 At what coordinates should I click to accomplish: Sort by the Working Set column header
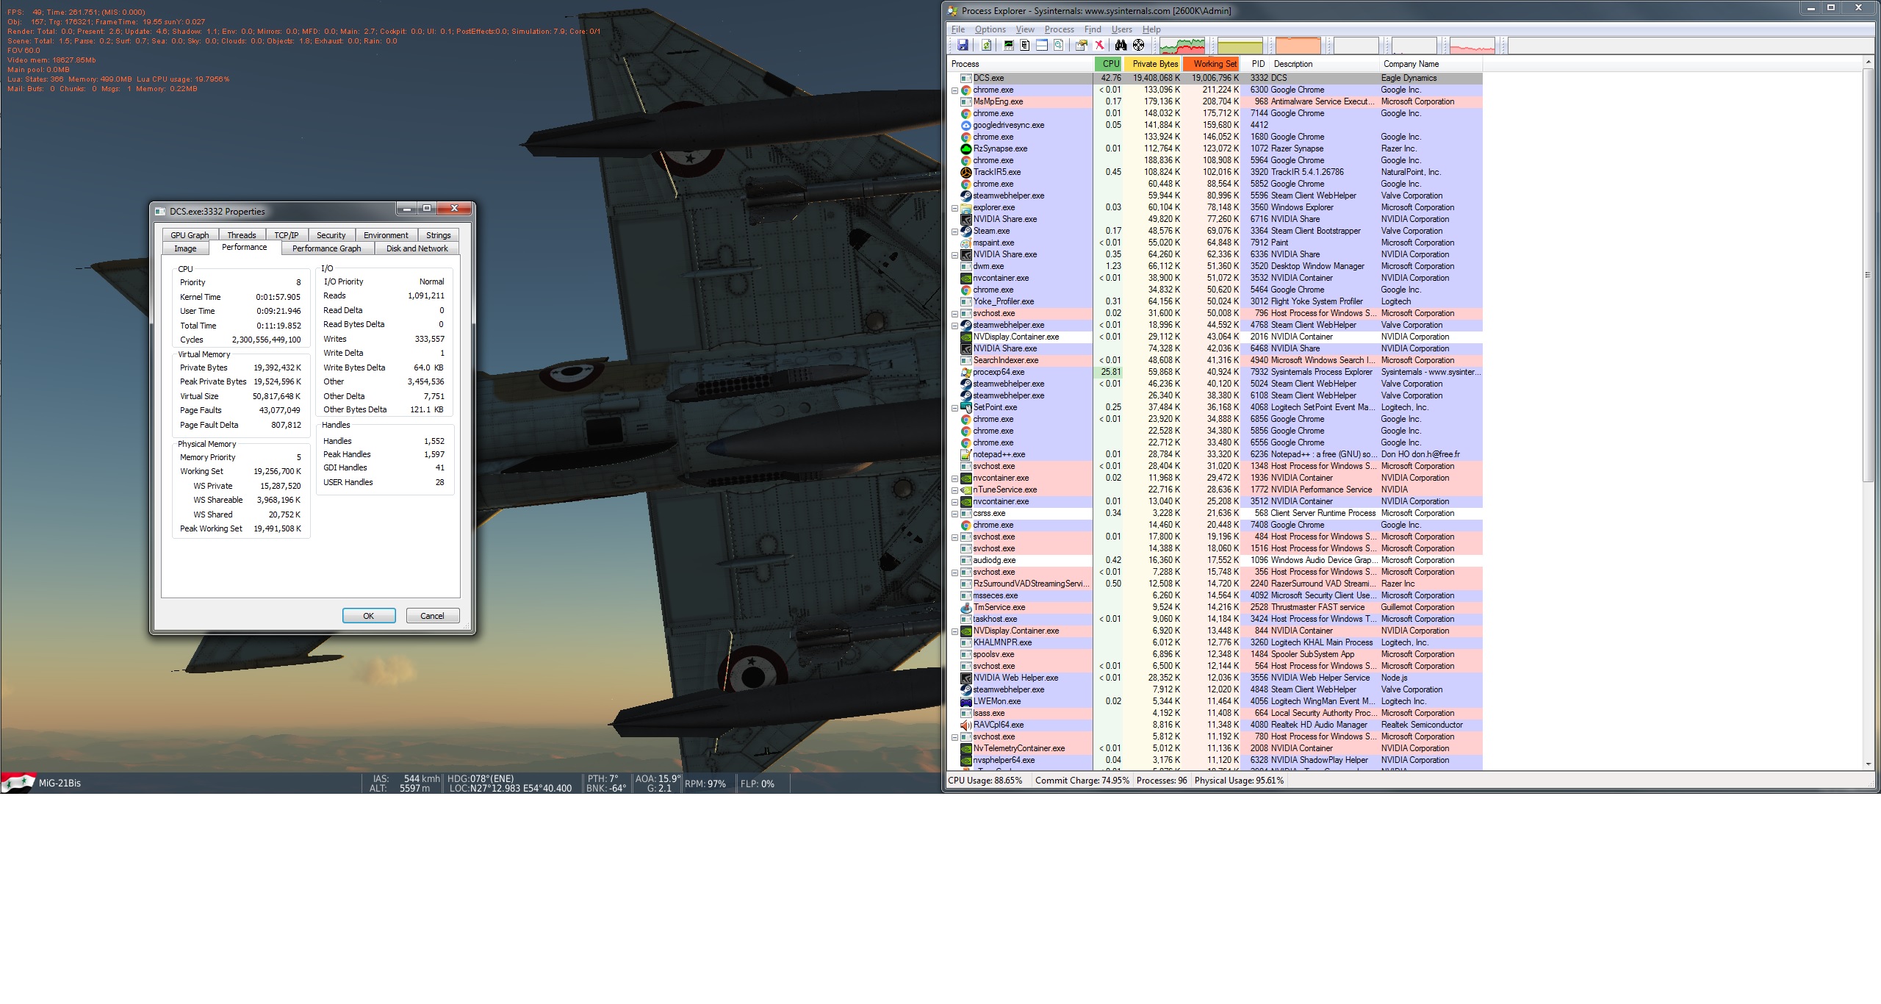coord(1212,64)
